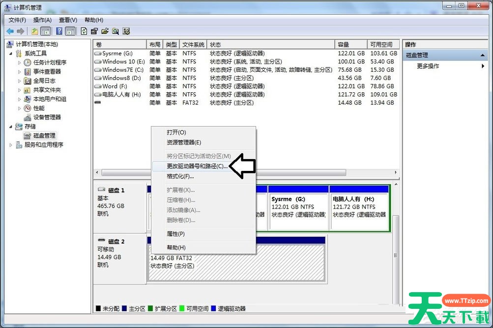Click the up one level folder icon
The image size is (493, 328).
(34, 31)
